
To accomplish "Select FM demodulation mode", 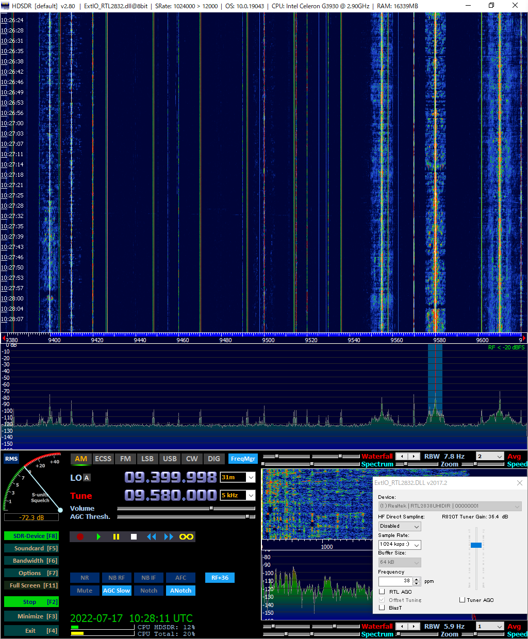I will tap(125, 459).
